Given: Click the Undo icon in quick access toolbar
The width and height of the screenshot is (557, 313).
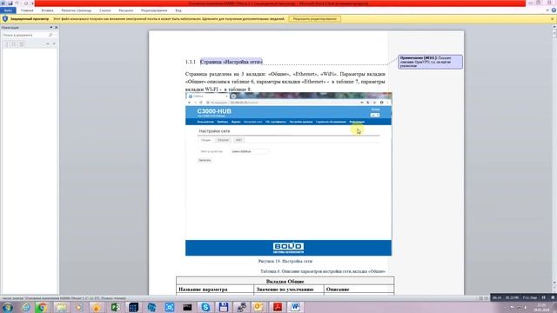Looking at the screenshot, I should [x=17, y=3].
